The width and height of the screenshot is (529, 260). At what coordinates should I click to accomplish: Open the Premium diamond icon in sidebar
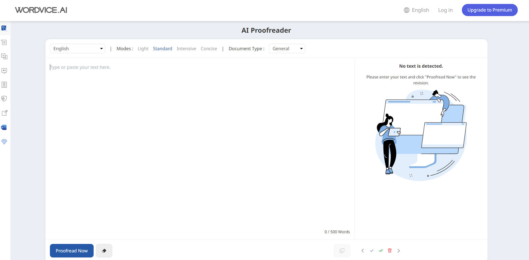coord(4,142)
